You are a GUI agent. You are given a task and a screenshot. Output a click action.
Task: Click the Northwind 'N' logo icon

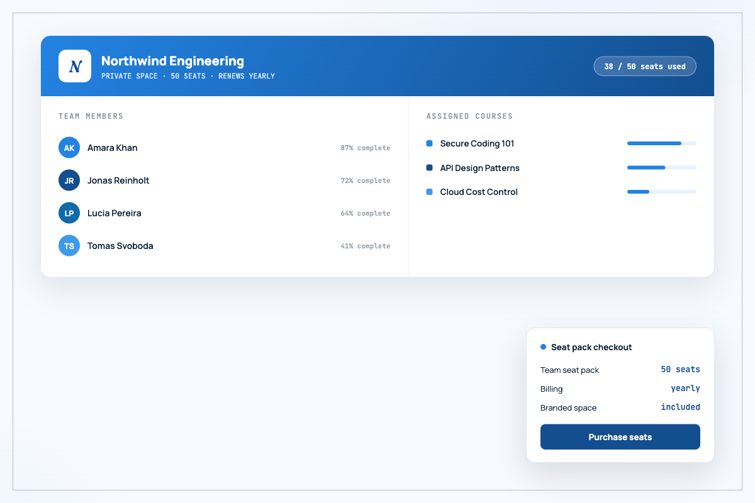[x=75, y=66]
